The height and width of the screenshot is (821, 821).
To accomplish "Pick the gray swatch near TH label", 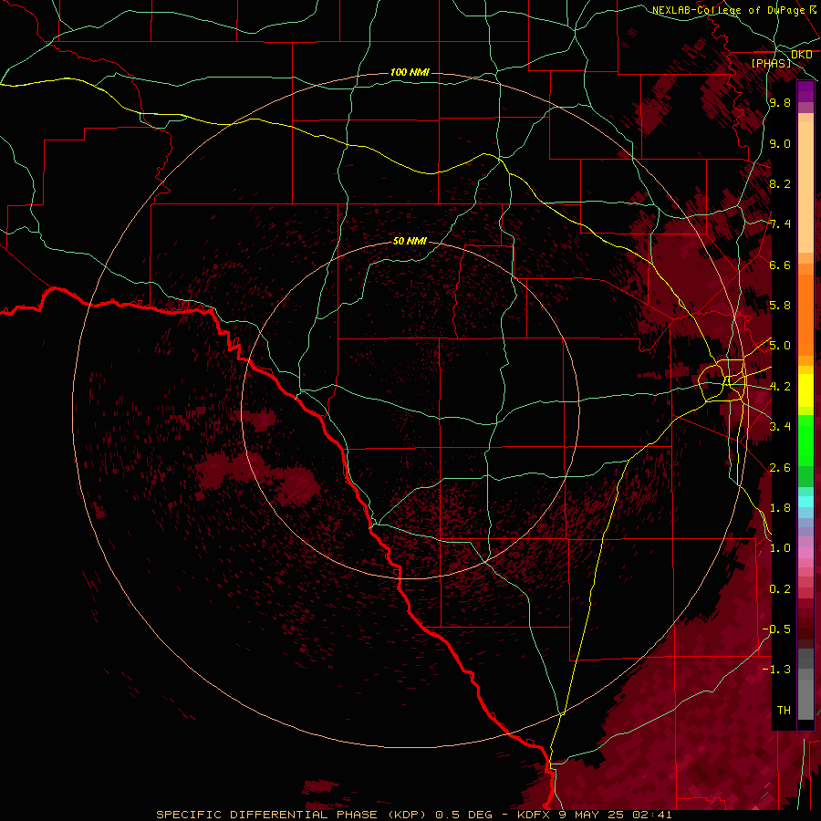I will point(805,701).
